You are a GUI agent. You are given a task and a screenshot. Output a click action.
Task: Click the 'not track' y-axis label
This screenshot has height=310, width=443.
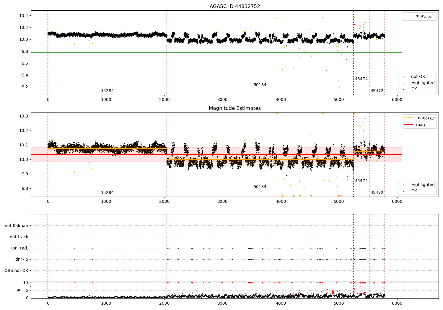point(19,237)
